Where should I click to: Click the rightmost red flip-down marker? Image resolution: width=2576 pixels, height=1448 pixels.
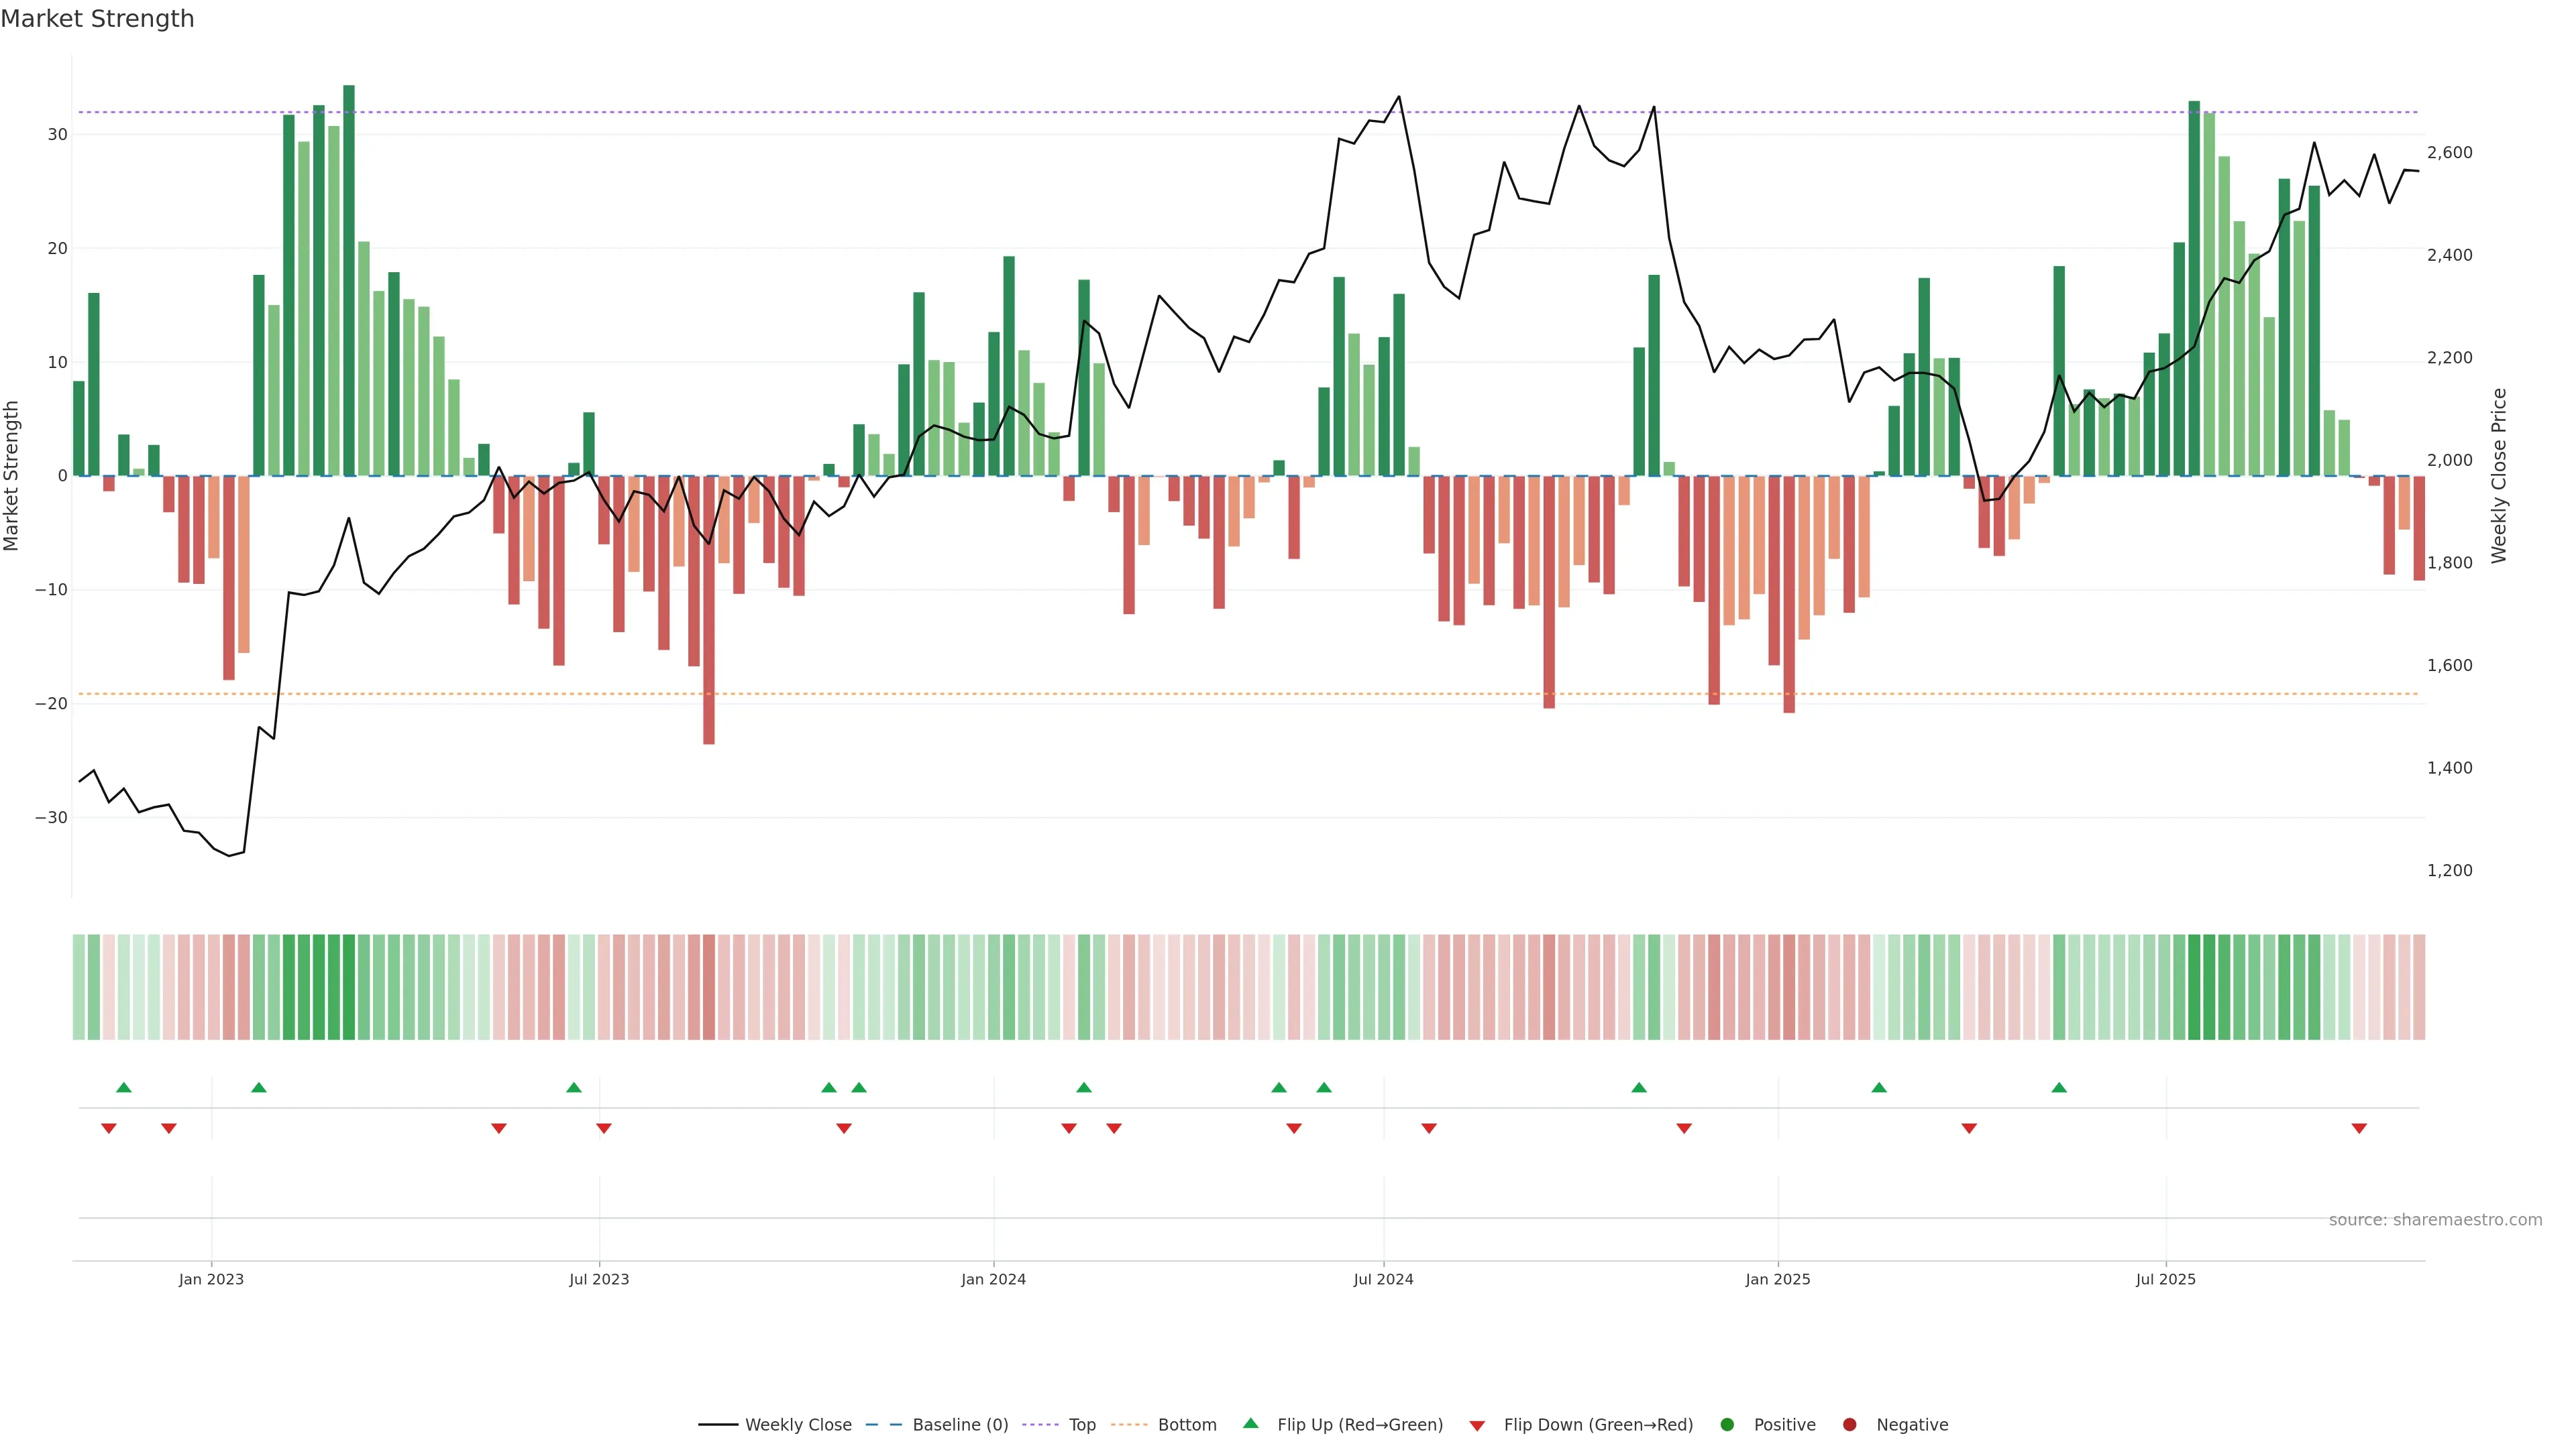pos(2359,1128)
